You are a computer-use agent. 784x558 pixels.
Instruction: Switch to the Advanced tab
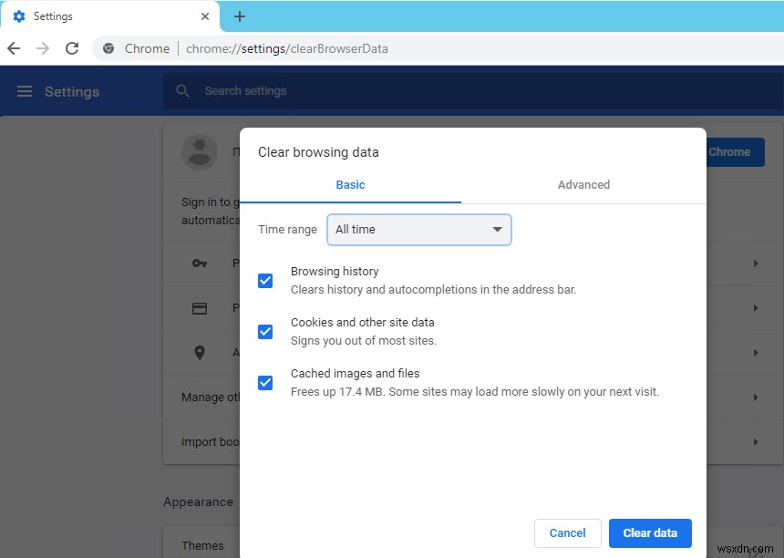click(583, 184)
